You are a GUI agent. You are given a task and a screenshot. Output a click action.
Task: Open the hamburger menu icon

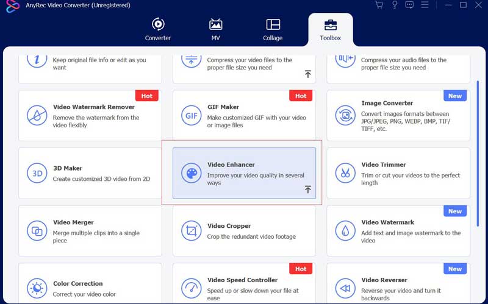click(x=425, y=5)
